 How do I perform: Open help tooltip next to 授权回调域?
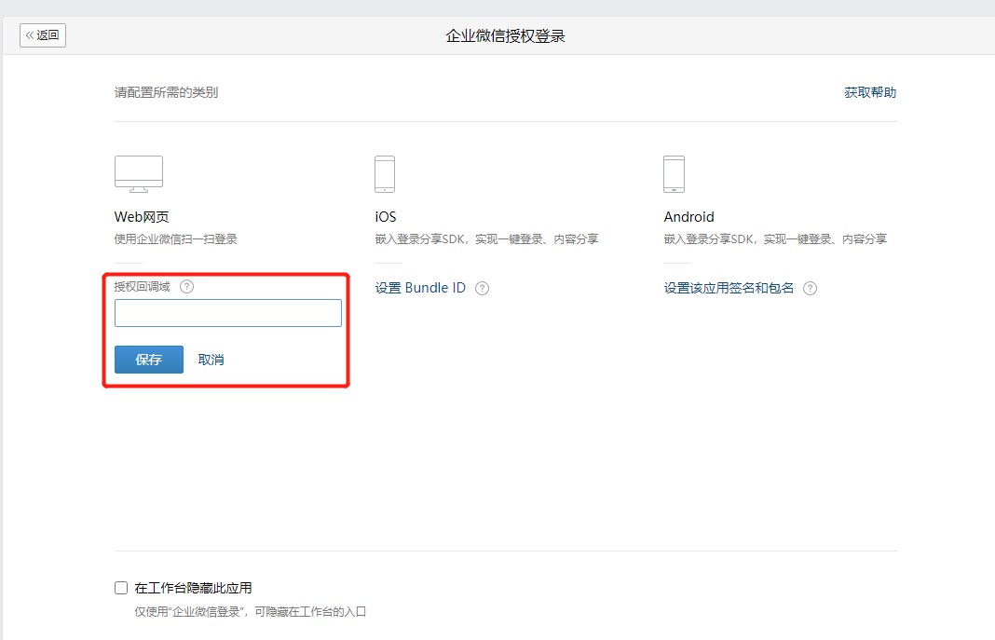coord(186,287)
